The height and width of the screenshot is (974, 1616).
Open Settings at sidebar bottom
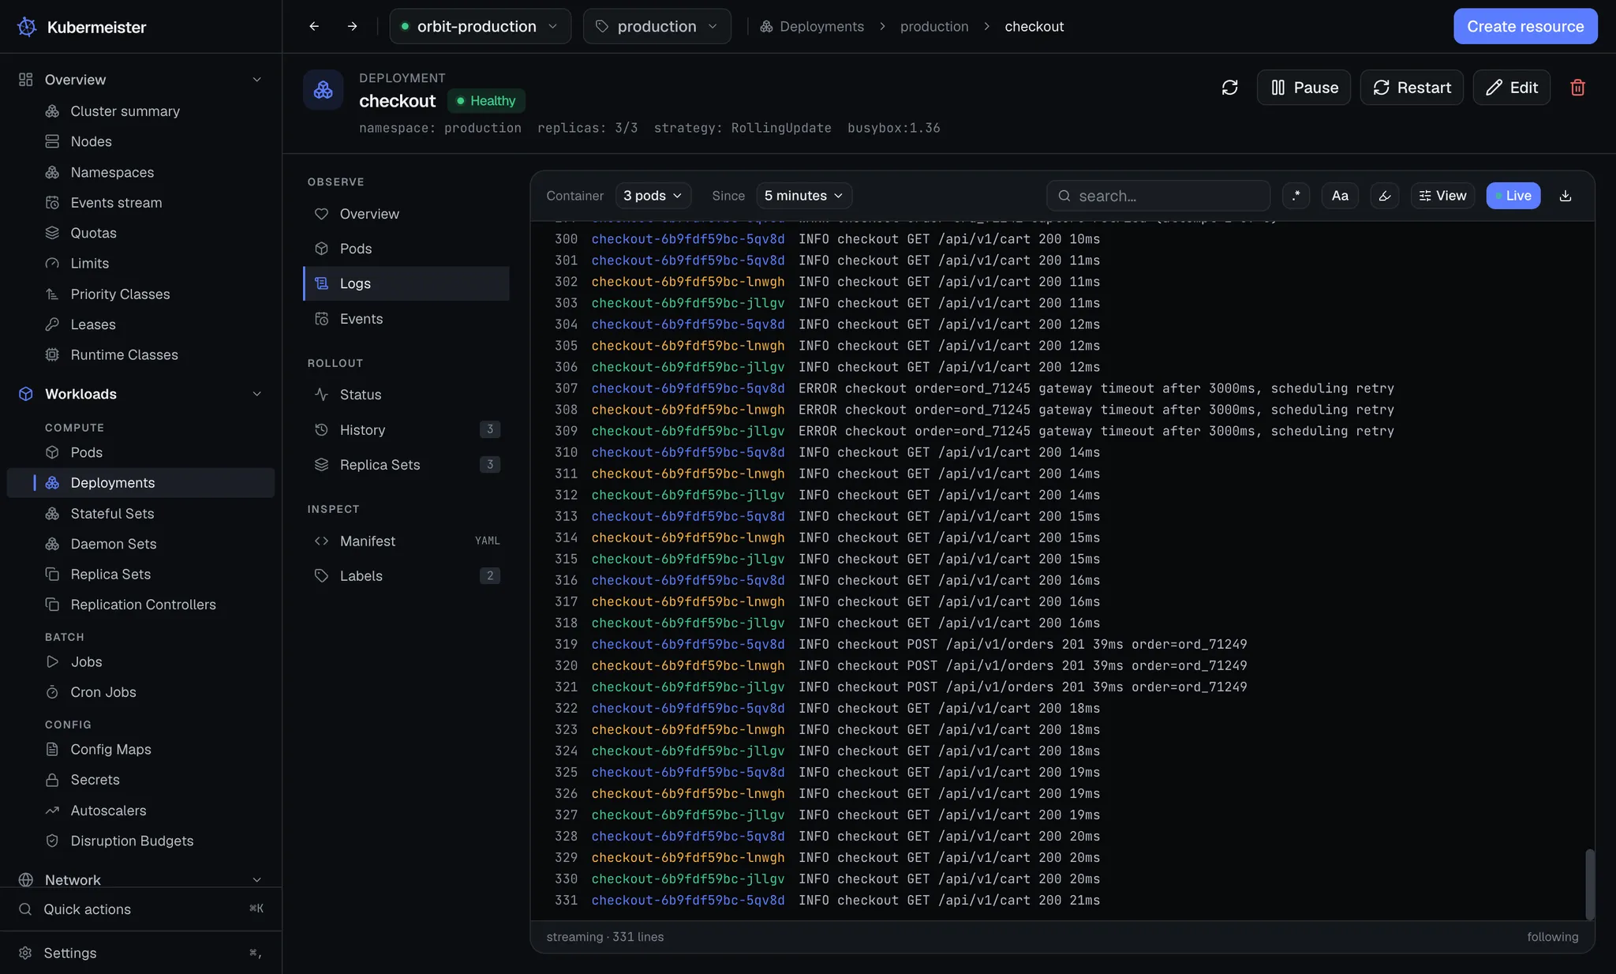tap(140, 953)
